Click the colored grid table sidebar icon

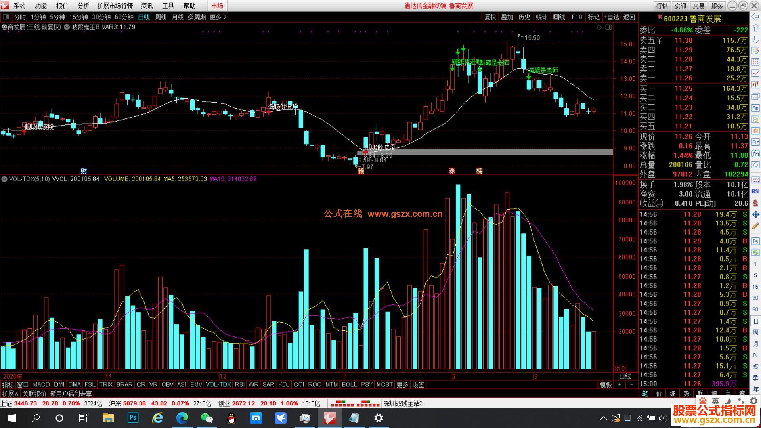755,62
